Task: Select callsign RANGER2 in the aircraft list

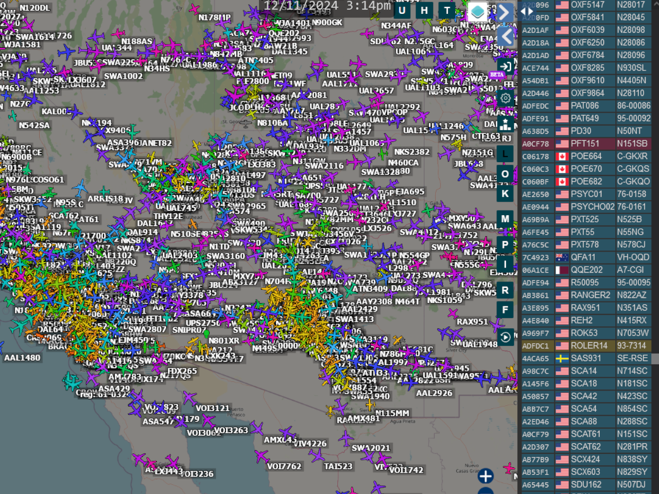Action: pos(591,295)
